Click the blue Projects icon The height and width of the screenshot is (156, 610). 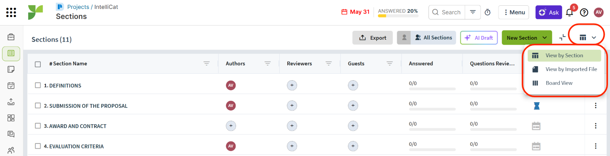click(x=60, y=7)
